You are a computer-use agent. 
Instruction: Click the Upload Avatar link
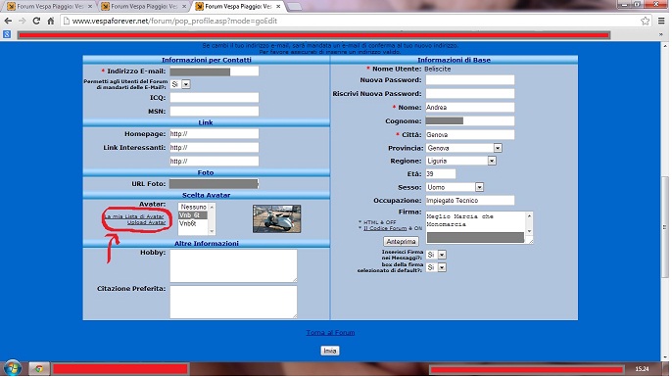[146, 222]
